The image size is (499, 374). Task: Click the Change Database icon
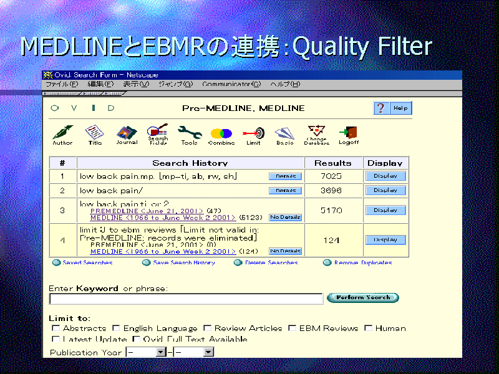pos(317,133)
